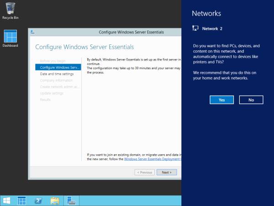Viewport: 274px width, 206px height.
Task: Launch PowerShell from the taskbar
Action: click(x=38, y=201)
